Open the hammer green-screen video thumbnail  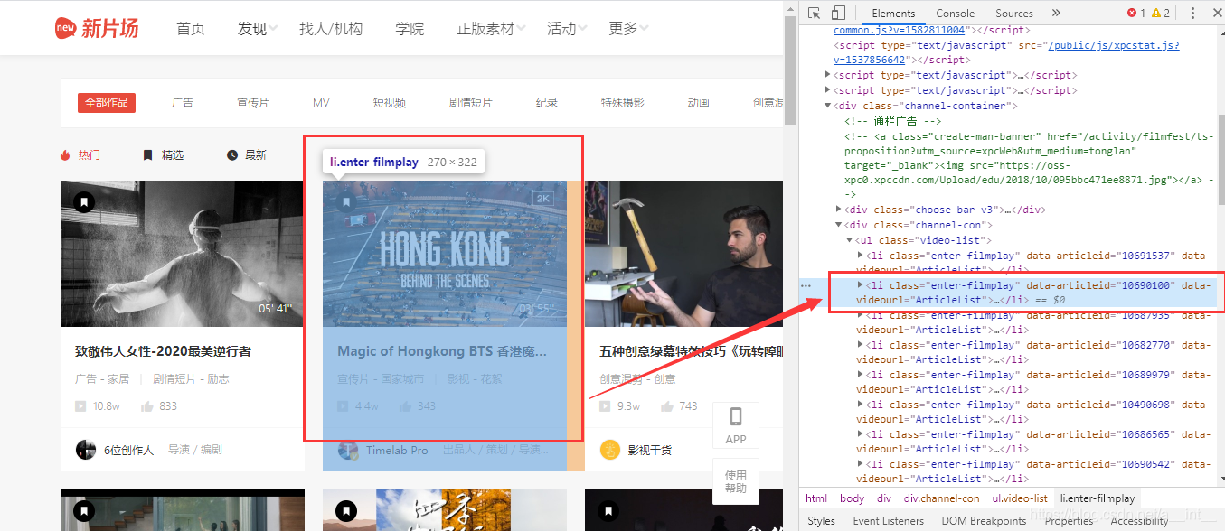tap(683, 254)
